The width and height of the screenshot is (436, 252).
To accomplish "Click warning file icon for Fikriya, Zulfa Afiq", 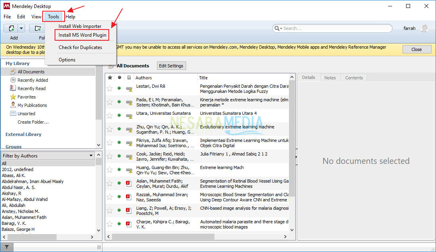I will coord(129,143).
